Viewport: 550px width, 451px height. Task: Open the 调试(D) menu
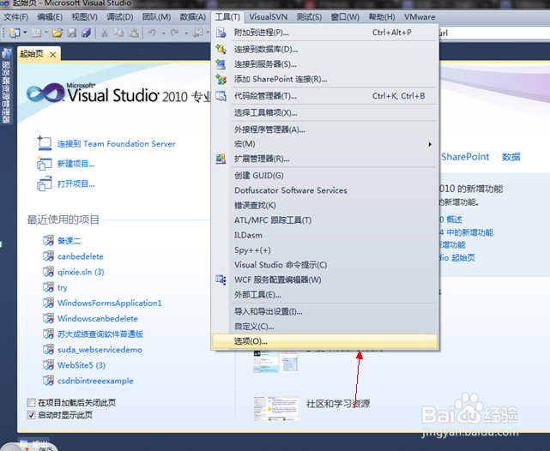tap(119, 17)
